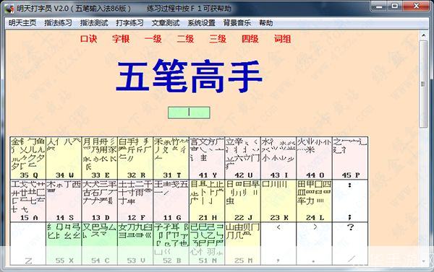This screenshot has width=434, height=272.
Task: Open the 背景音乐 menu
Action: pos(237,23)
